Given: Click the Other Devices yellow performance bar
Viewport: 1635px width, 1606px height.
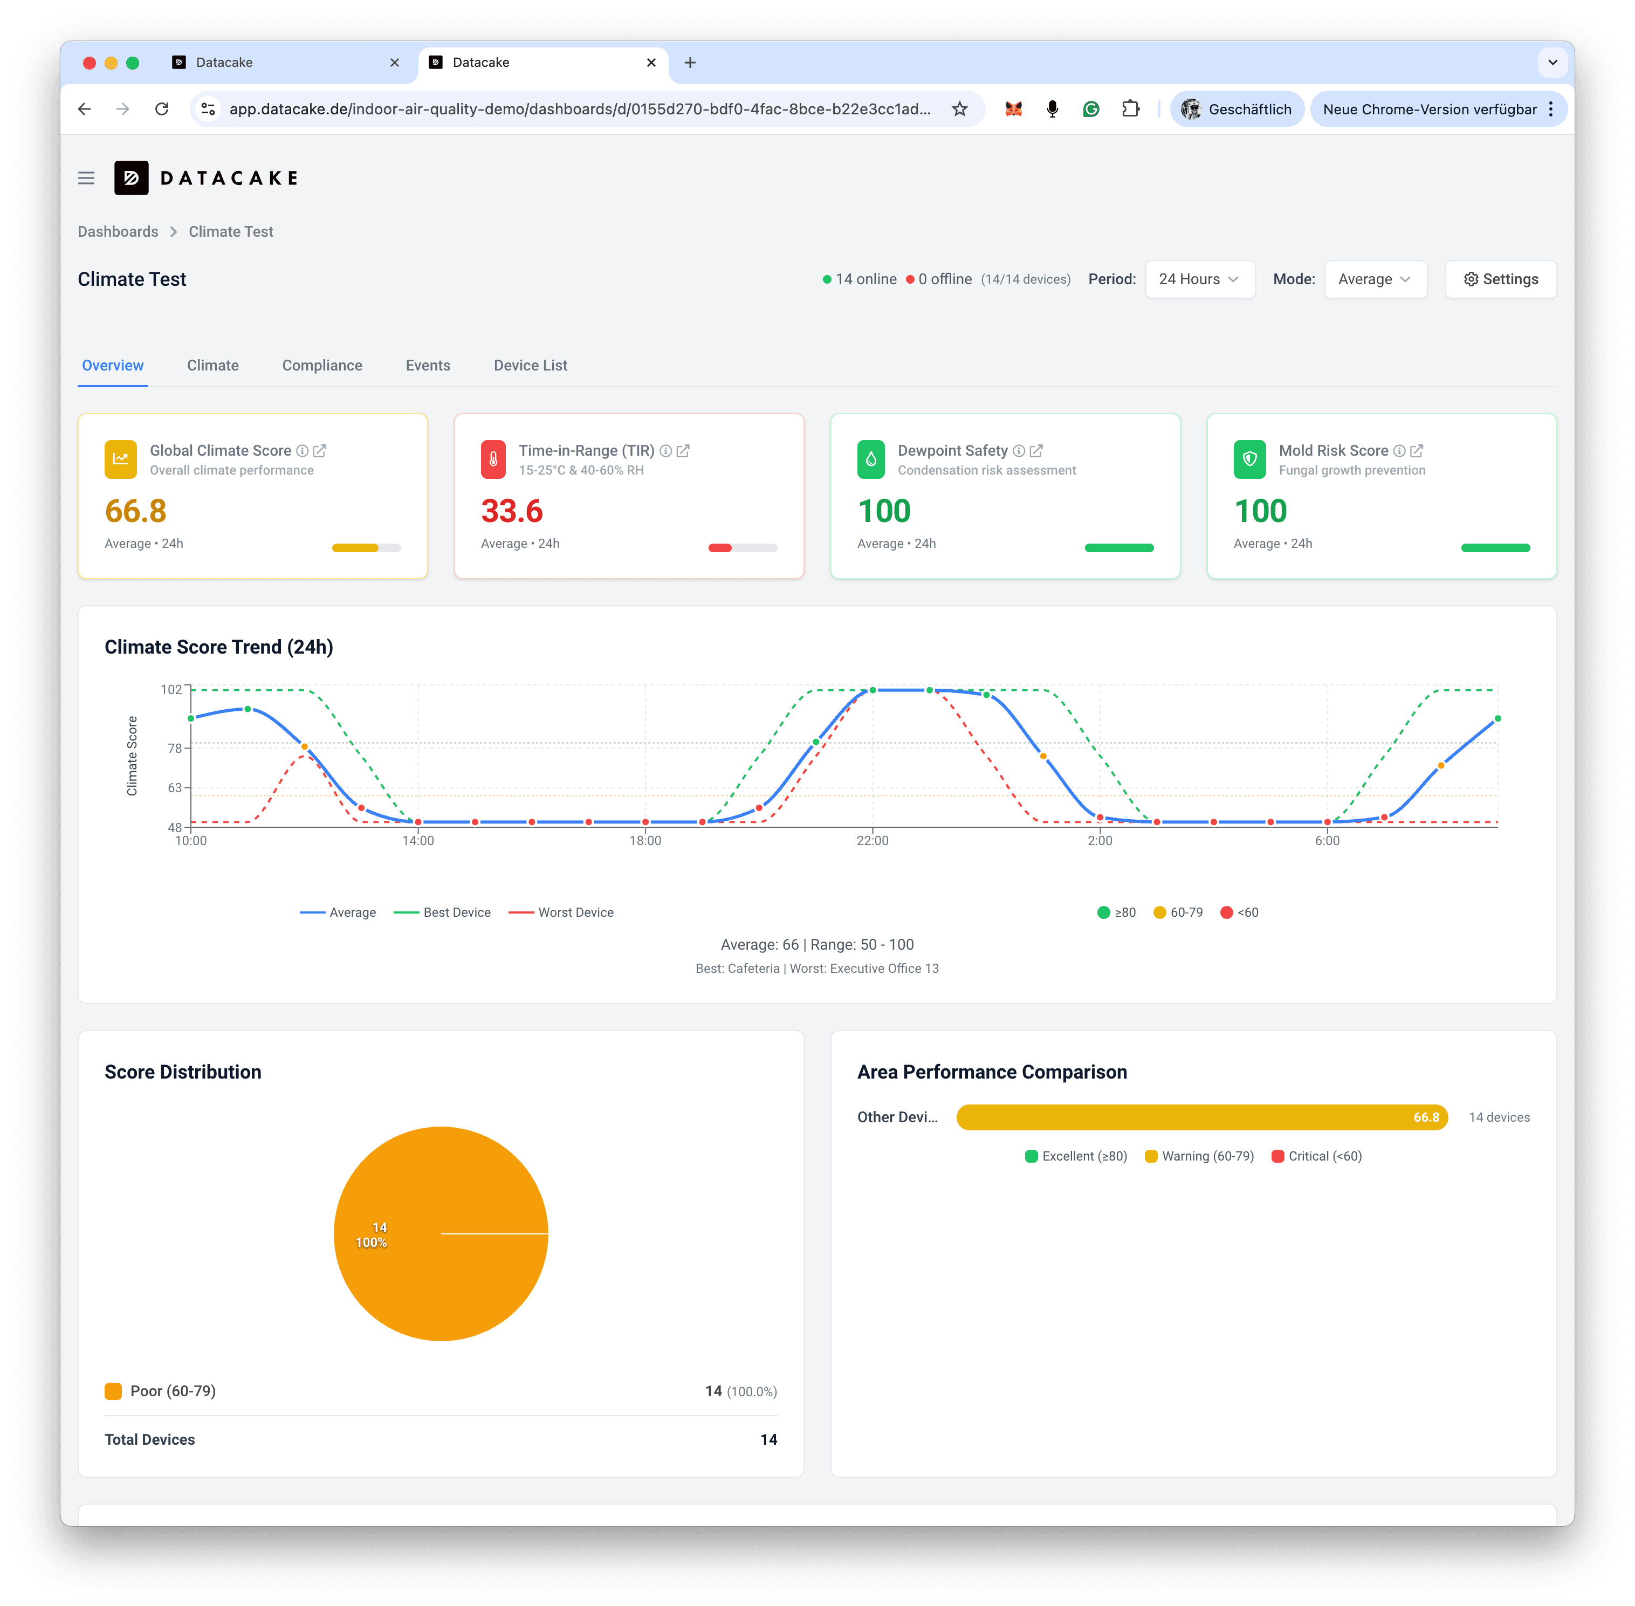Looking at the screenshot, I should tap(1201, 1117).
